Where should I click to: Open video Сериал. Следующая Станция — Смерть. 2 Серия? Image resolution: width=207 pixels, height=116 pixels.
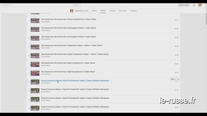(x=75, y=54)
